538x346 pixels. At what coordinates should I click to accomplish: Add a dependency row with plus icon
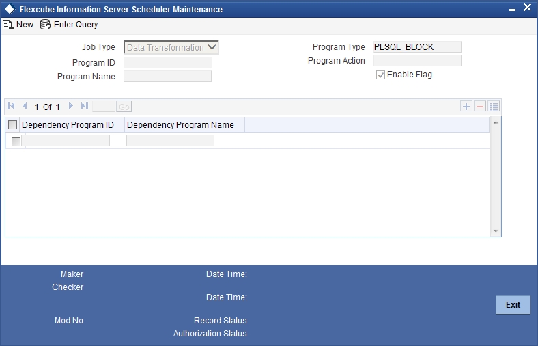pyautogui.click(x=466, y=106)
